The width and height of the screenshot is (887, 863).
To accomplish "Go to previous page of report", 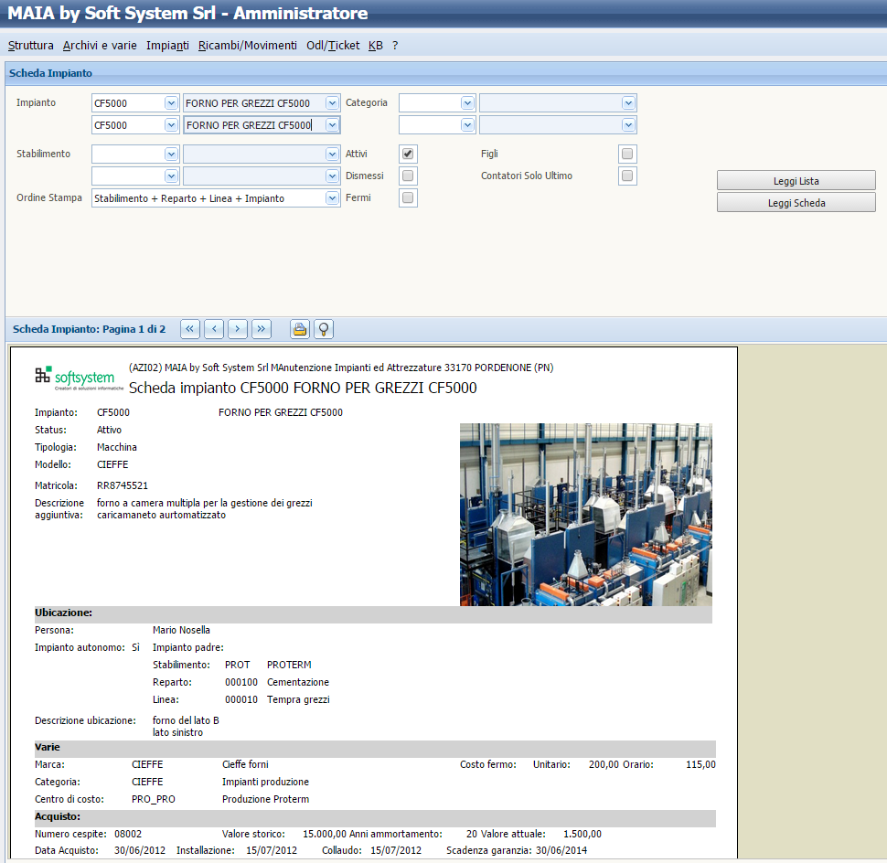I will 214,329.
